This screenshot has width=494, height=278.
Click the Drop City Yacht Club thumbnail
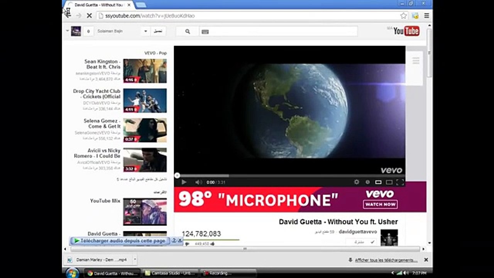pyautogui.click(x=145, y=100)
